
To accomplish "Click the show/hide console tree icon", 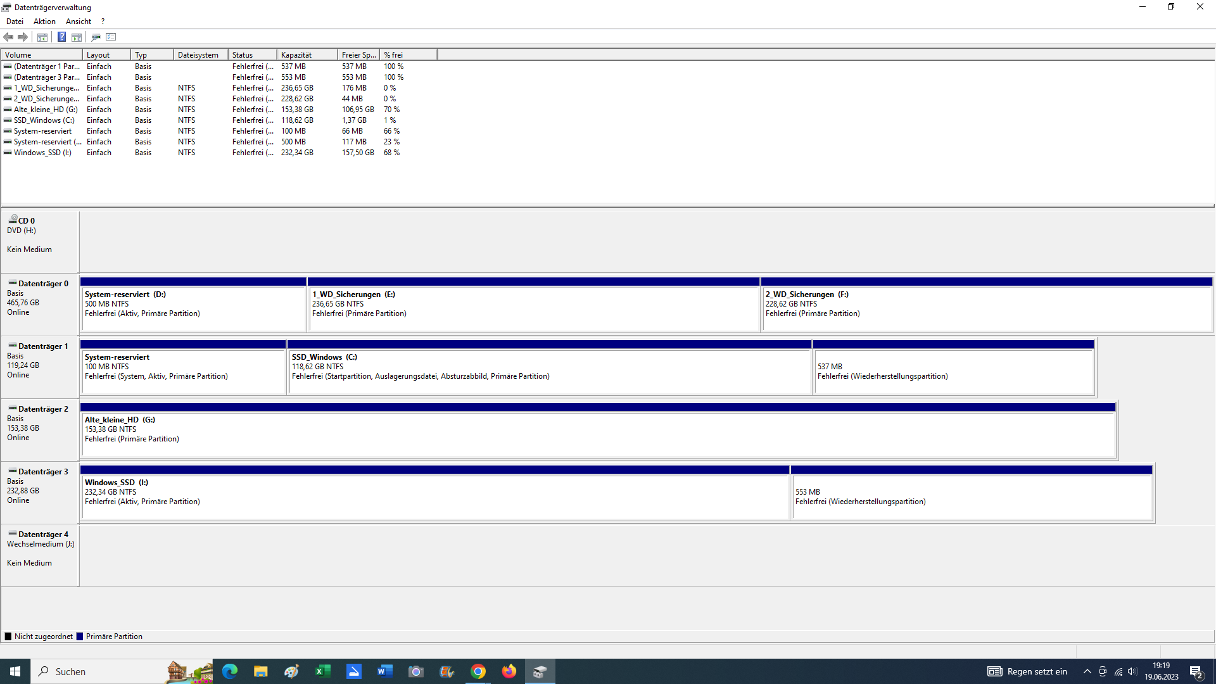I will click(42, 37).
